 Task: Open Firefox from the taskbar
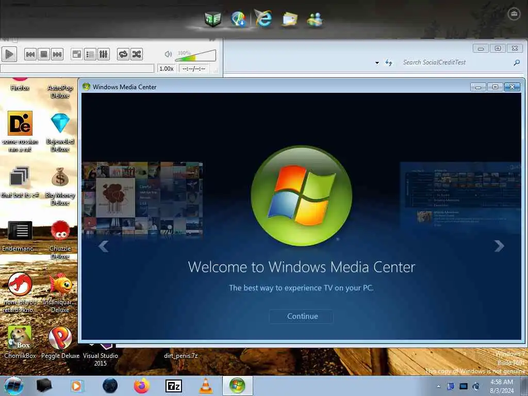click(x=142, y=386)
